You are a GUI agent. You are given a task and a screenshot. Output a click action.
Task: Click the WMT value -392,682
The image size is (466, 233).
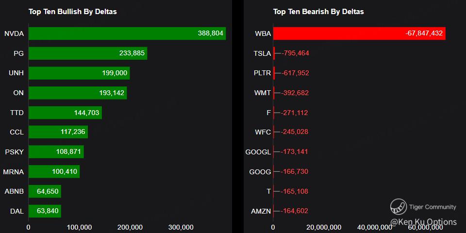pos(295,93)
